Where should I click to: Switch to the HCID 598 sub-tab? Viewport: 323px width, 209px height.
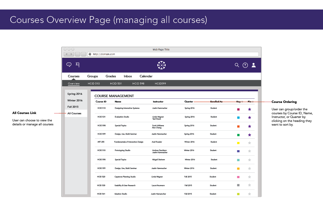point(138,84)
